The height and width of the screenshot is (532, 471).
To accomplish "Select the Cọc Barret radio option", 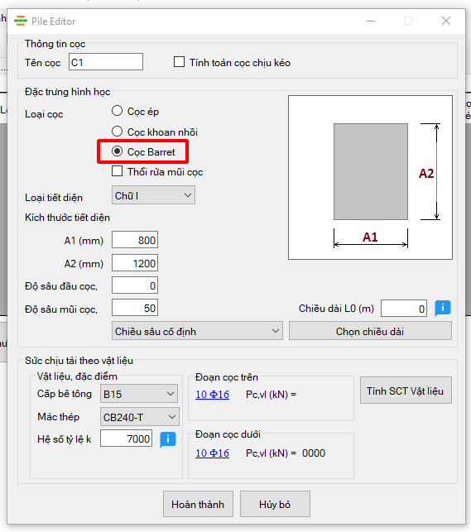I will pos(117,151).
